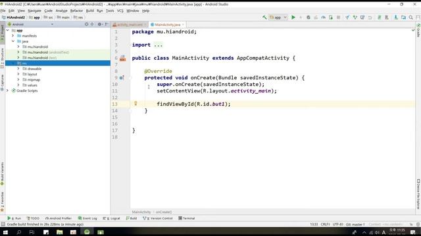Click the Git master branch status widget
Image resolution: width=421 pixels, height=236 pixels.
[x=355, y=224]
